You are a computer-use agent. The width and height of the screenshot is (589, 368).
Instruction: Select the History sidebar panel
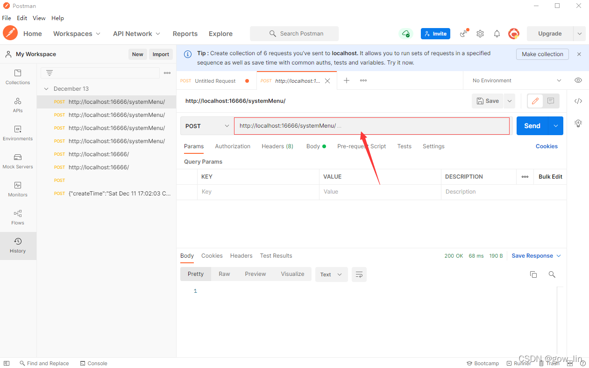pyautogui.click(x=18, y=245)
